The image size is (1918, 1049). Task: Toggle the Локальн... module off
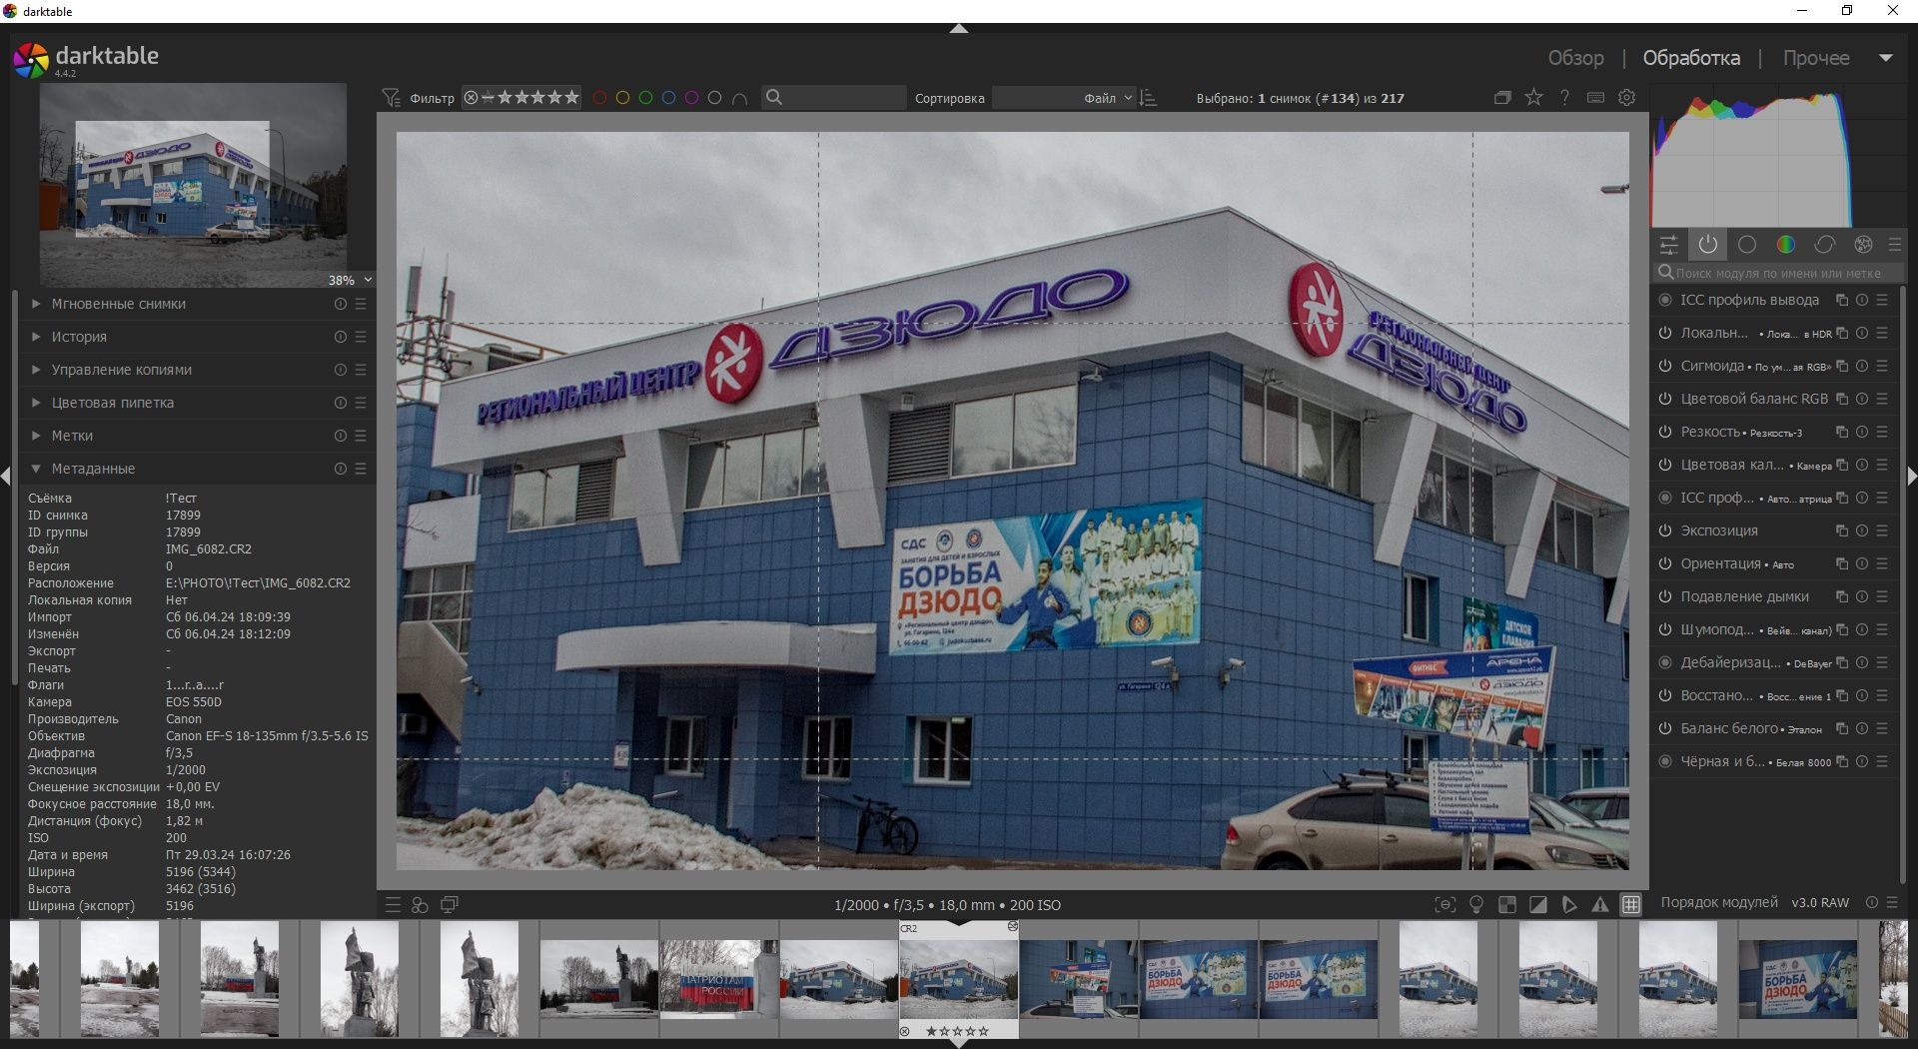(x=1665, y=333)
